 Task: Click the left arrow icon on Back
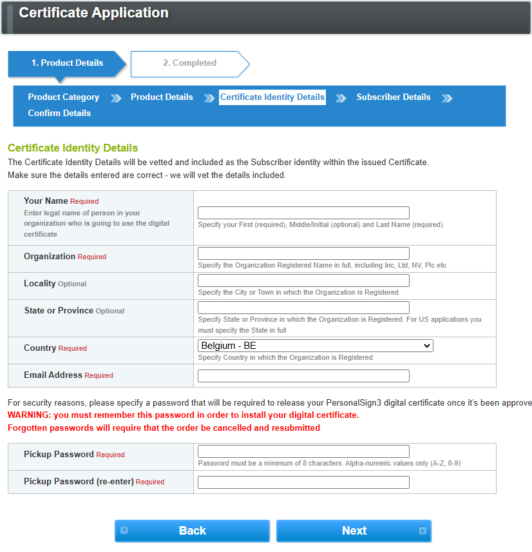coord(124,531)
